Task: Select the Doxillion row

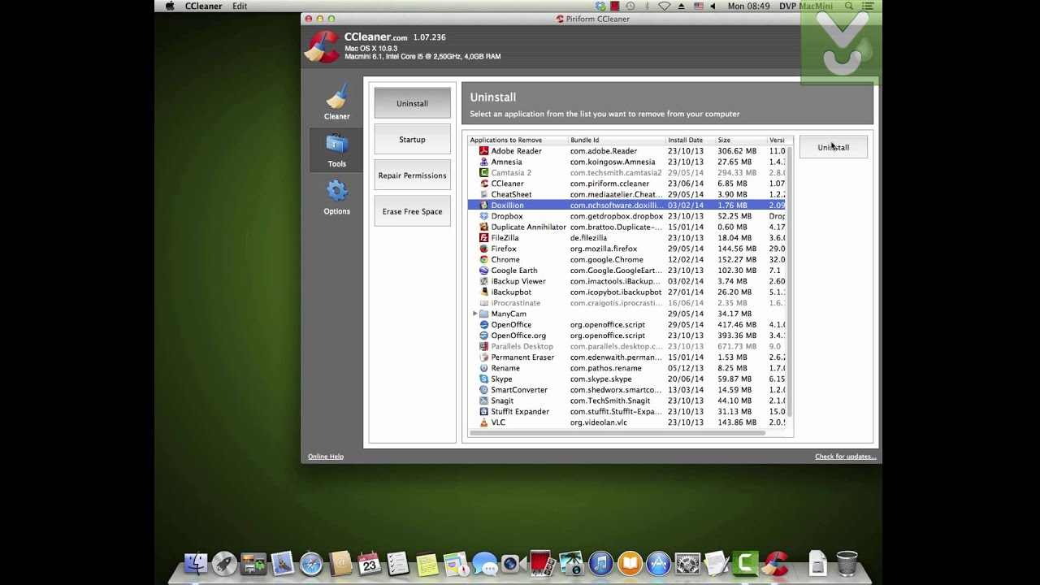Action: point(626,206)
